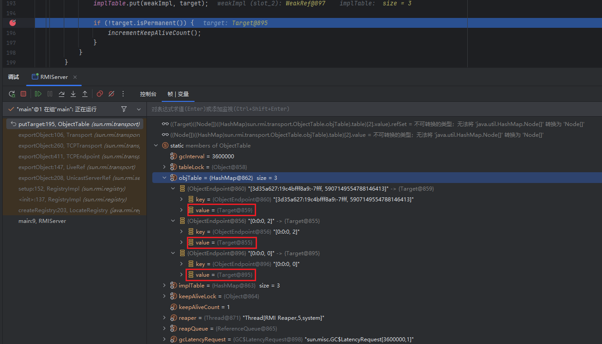Select the 帧 | 变量 tab
This screenshot has height=344, width=602.
pos(178,94)
